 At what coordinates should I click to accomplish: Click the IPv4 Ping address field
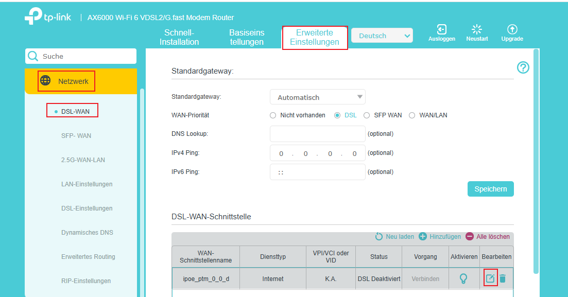tap(318, 153)
